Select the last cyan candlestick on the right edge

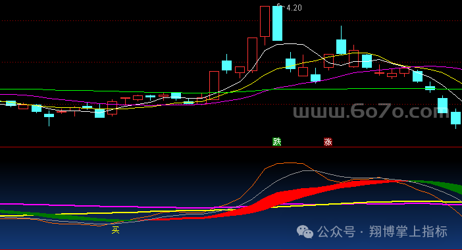click(455, 118)
